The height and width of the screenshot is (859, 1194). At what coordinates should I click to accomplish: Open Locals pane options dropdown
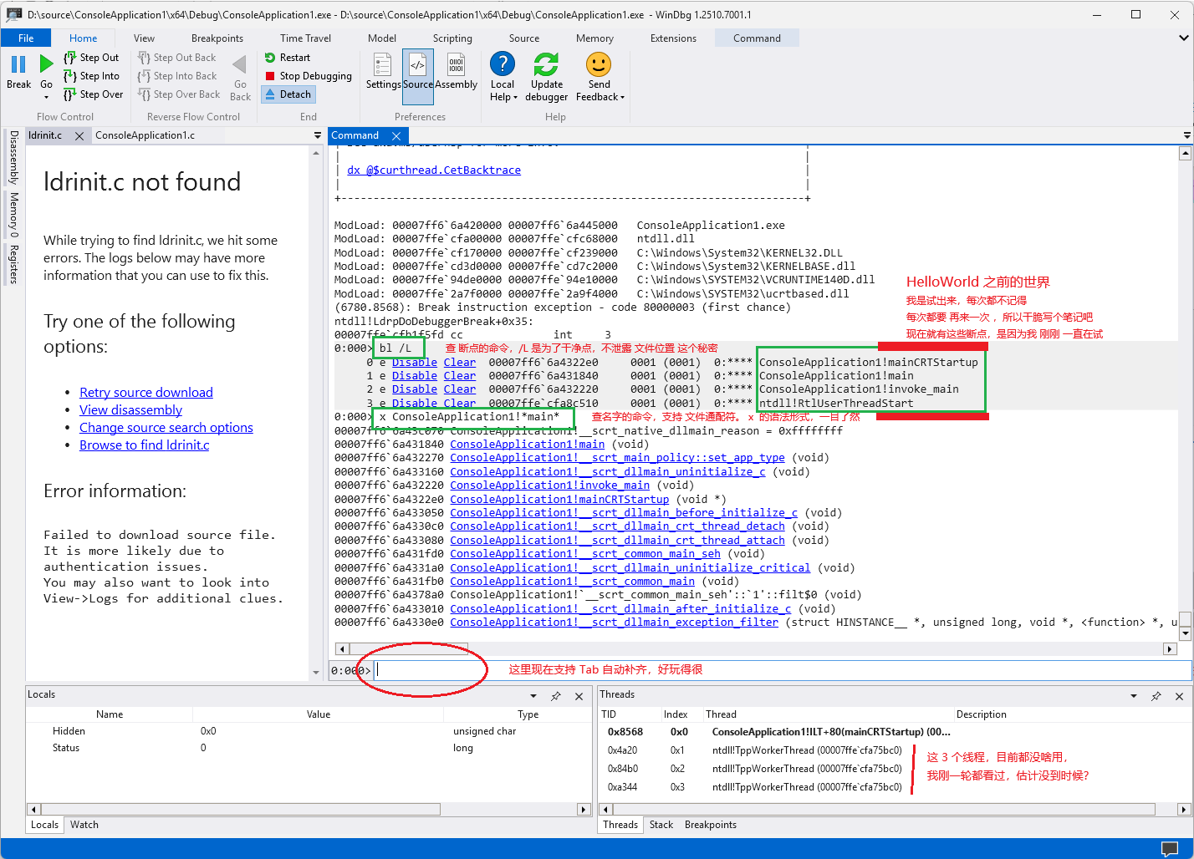pos(533,696)
